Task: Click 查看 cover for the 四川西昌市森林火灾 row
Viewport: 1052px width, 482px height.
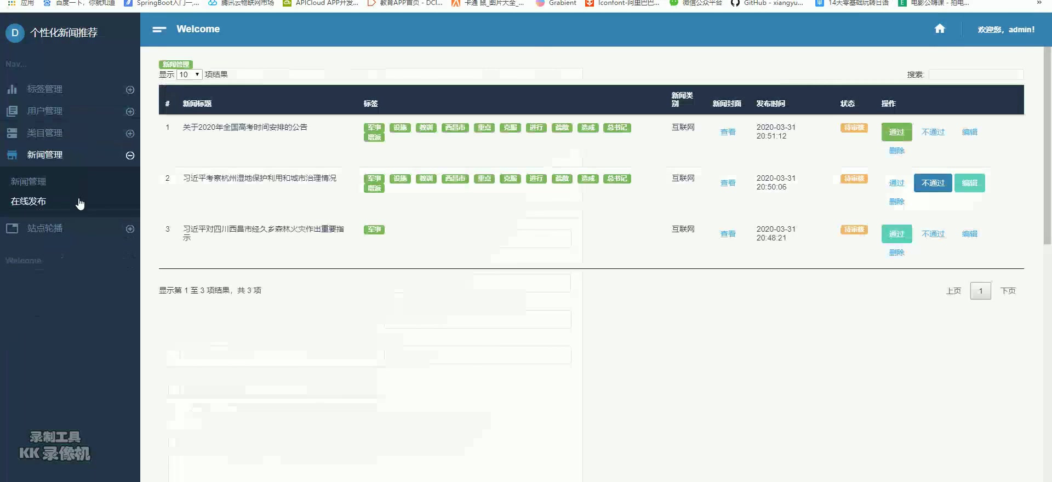Action: pyautogui.click(x=728, y=234)
